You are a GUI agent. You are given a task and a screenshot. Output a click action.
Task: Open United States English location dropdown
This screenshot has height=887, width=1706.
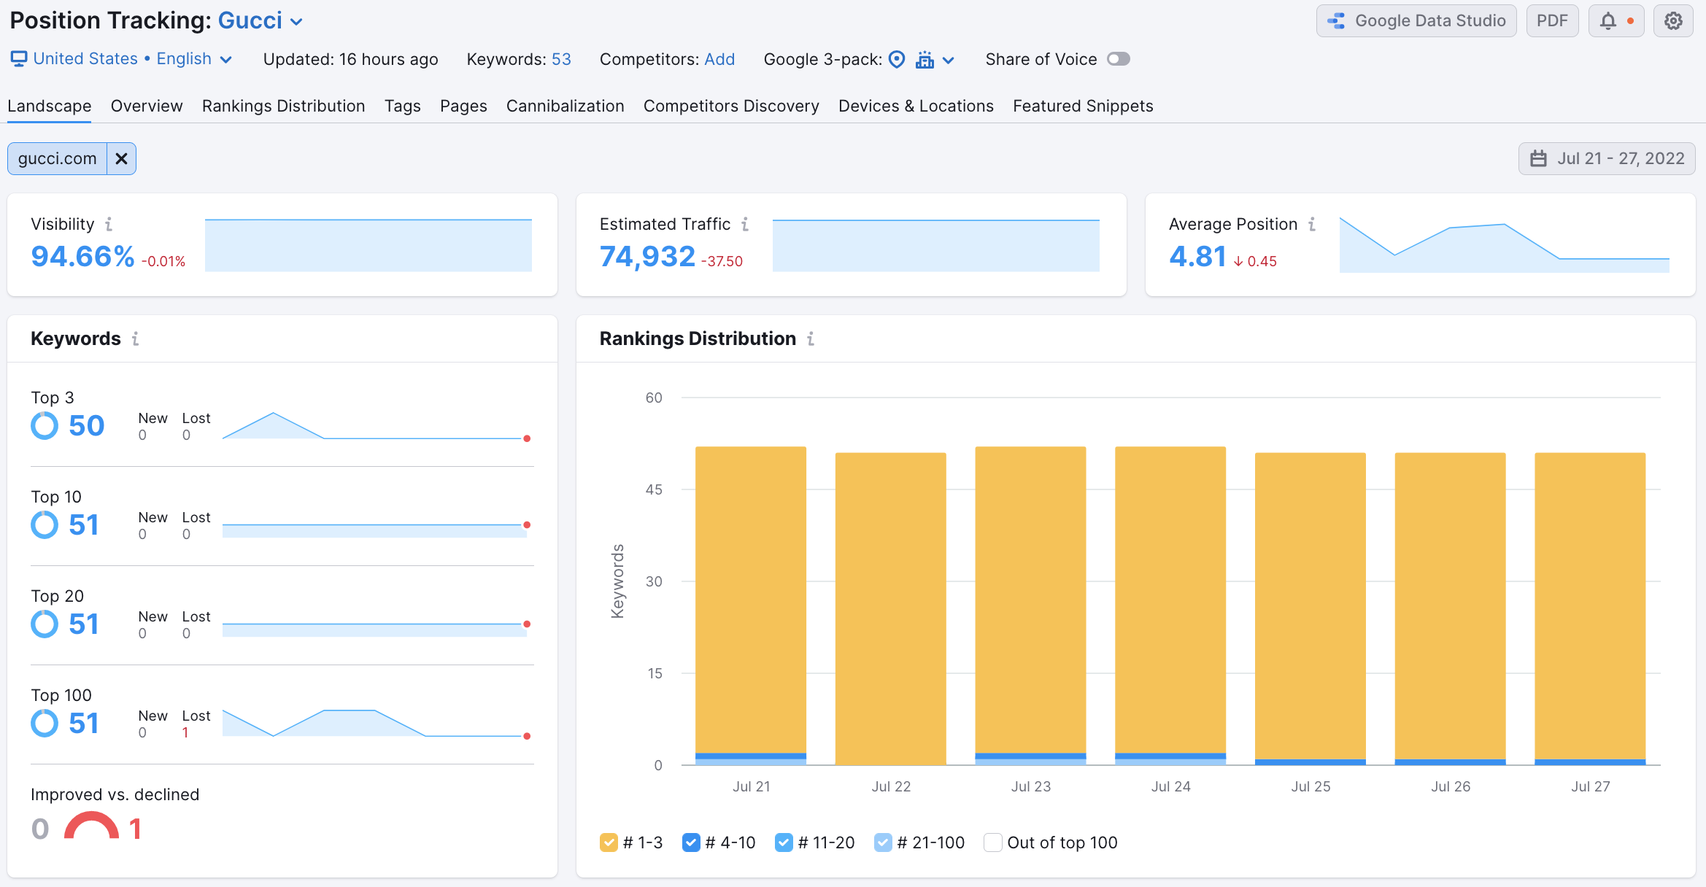click(121, 59)
